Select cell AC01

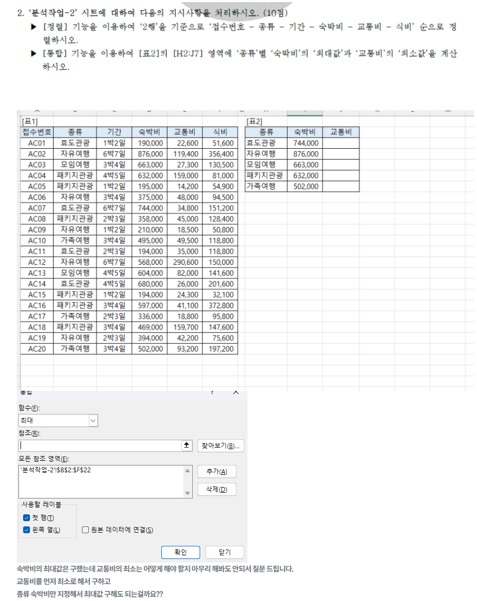tap(37, 143)
